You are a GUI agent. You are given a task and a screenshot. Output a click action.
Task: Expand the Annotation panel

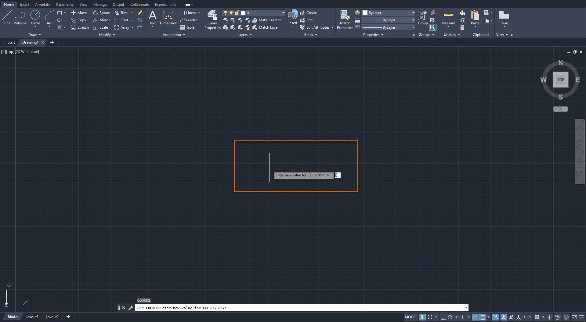click(174, 35)
